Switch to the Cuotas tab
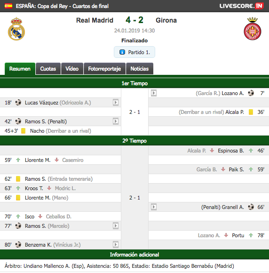 coord(48,69)
